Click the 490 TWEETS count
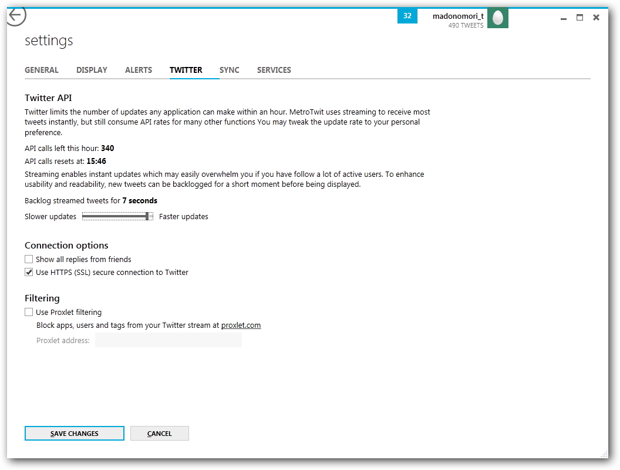This screenshot has height=470, width=620. coord(466,25)
